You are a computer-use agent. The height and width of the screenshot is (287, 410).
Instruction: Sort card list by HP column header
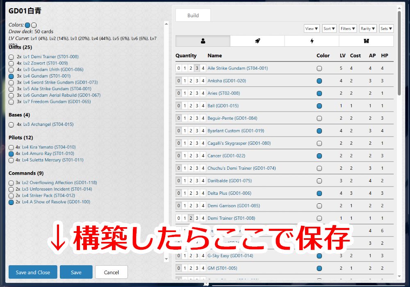pos(385,56)
